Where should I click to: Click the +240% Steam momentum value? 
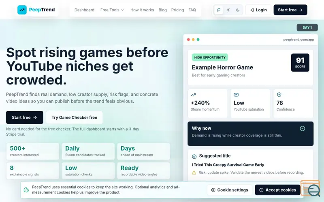(x=200, y=103)
